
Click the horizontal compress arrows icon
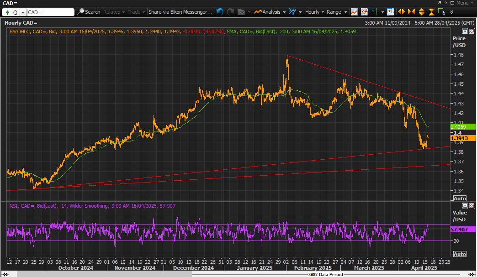(x=411, y=12)
